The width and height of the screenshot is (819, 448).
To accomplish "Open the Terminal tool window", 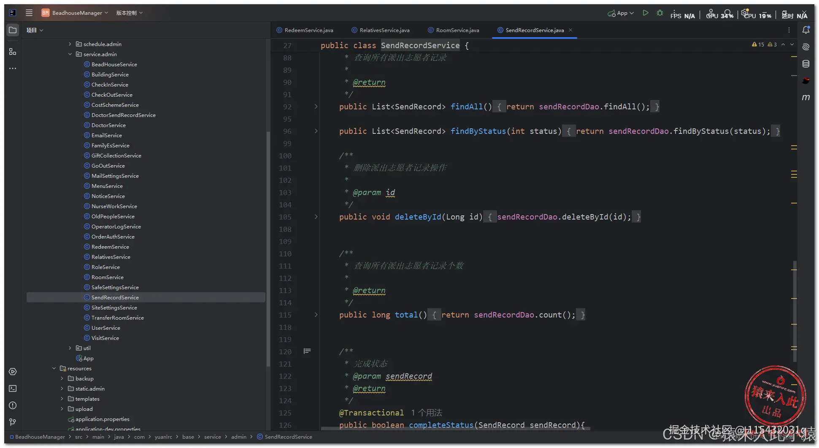I will pos(13,388).
